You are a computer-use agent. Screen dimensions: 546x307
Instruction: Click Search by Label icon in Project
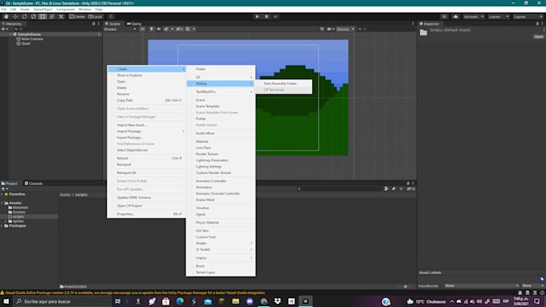pos(393,189)
